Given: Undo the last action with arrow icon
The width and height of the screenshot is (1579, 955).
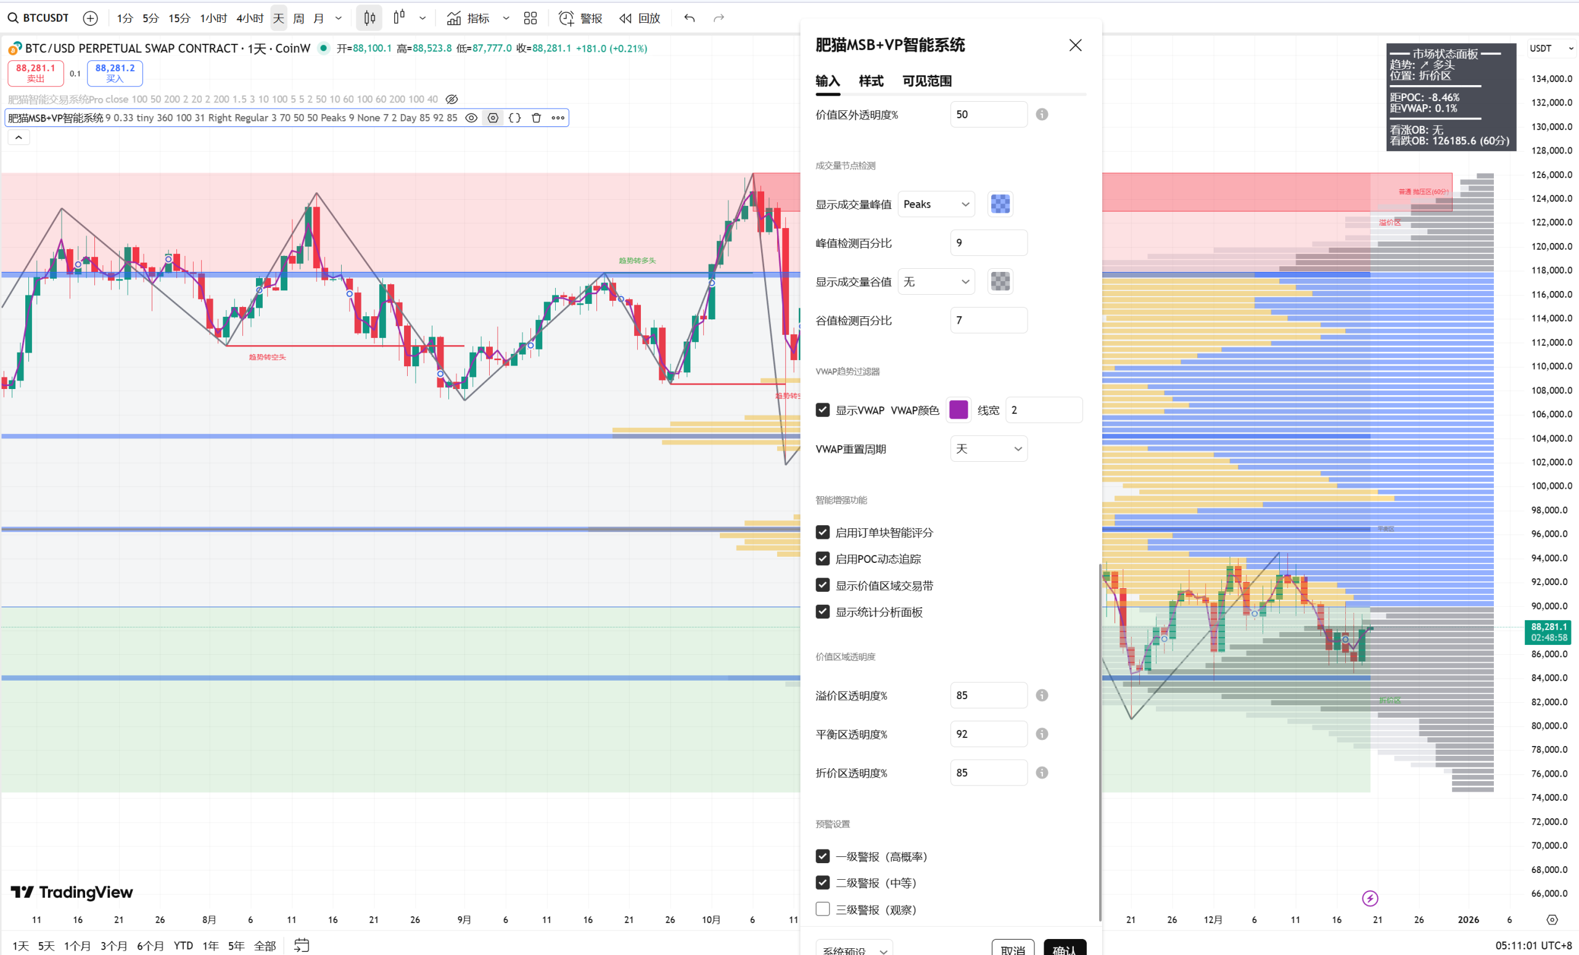Looking at the screenshot, I should click(689, 18).
